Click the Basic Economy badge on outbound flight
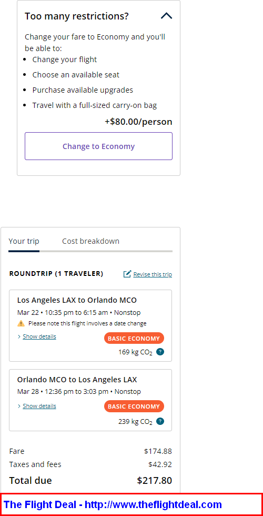This screenshot has height=516, width=263. click(x=134, y=339)
